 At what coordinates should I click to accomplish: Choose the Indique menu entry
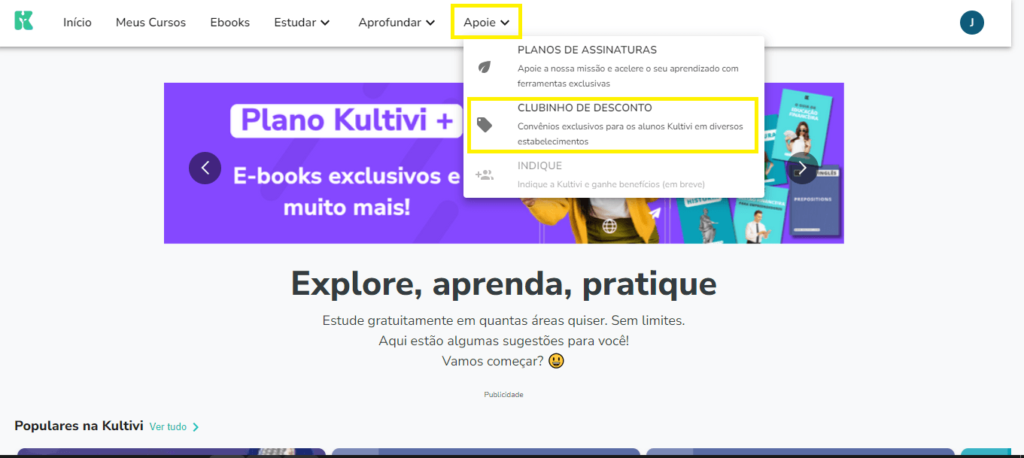(x=614, y=175)
